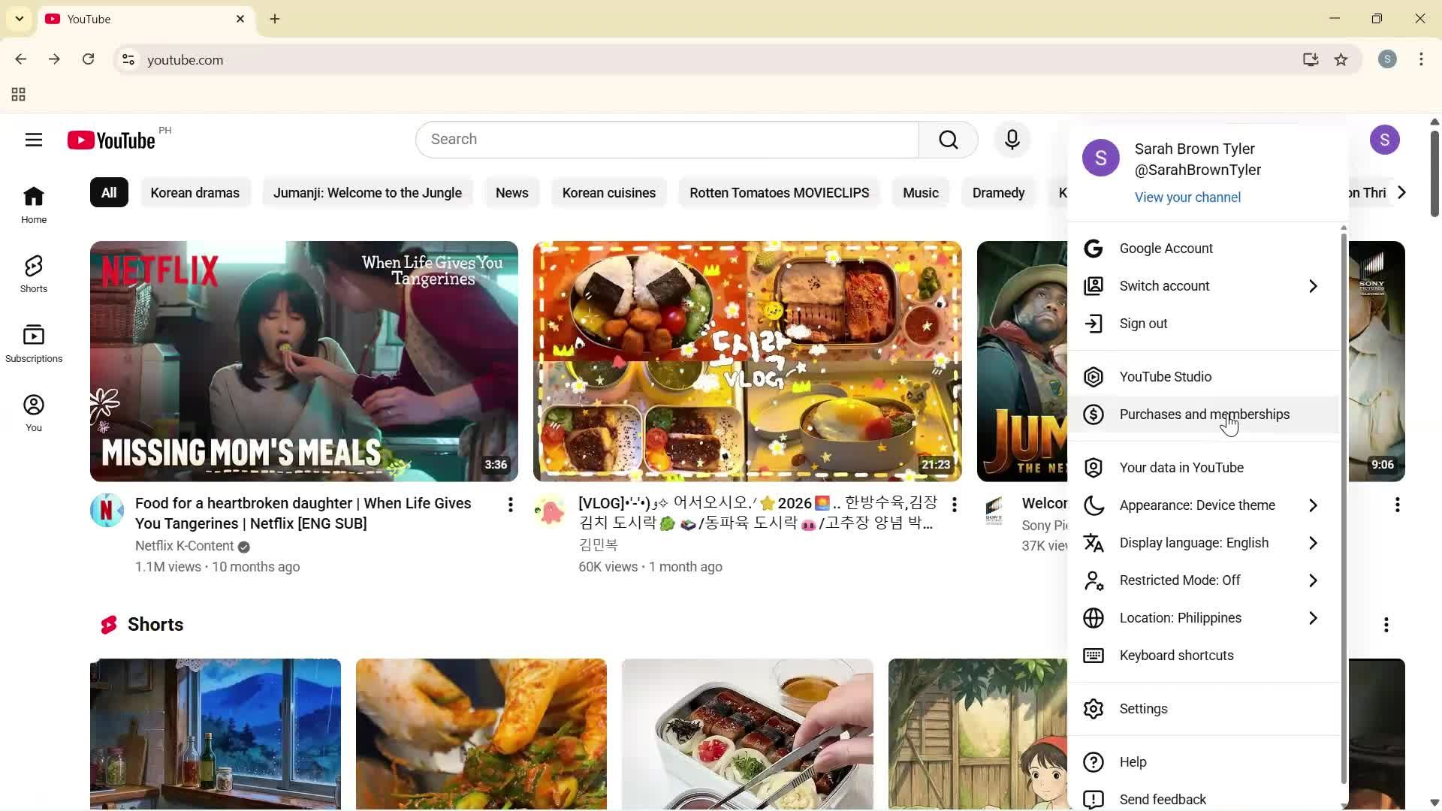
Task: Click Send feedback at menu bottom
Action: coord(1161,799)
